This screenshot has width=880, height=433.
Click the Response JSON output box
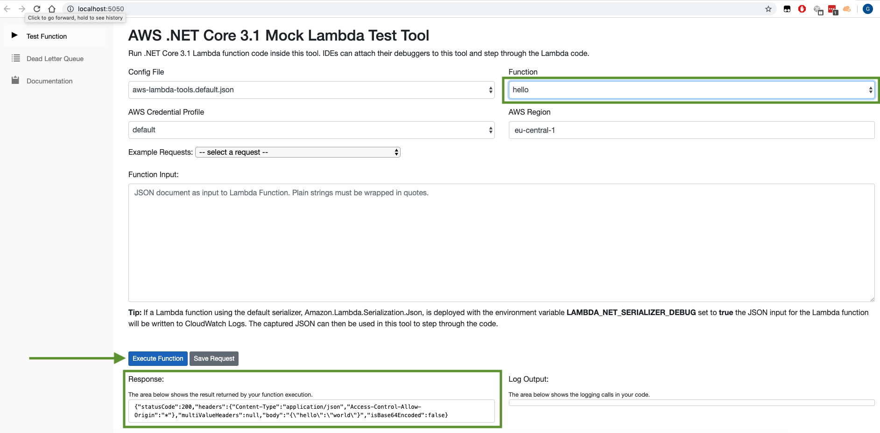tap(311, 411)
